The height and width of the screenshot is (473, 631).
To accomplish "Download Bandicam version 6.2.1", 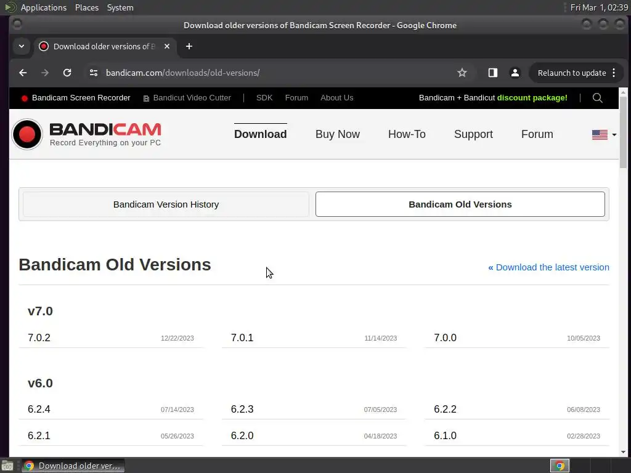I will click(x=39, y=435).
